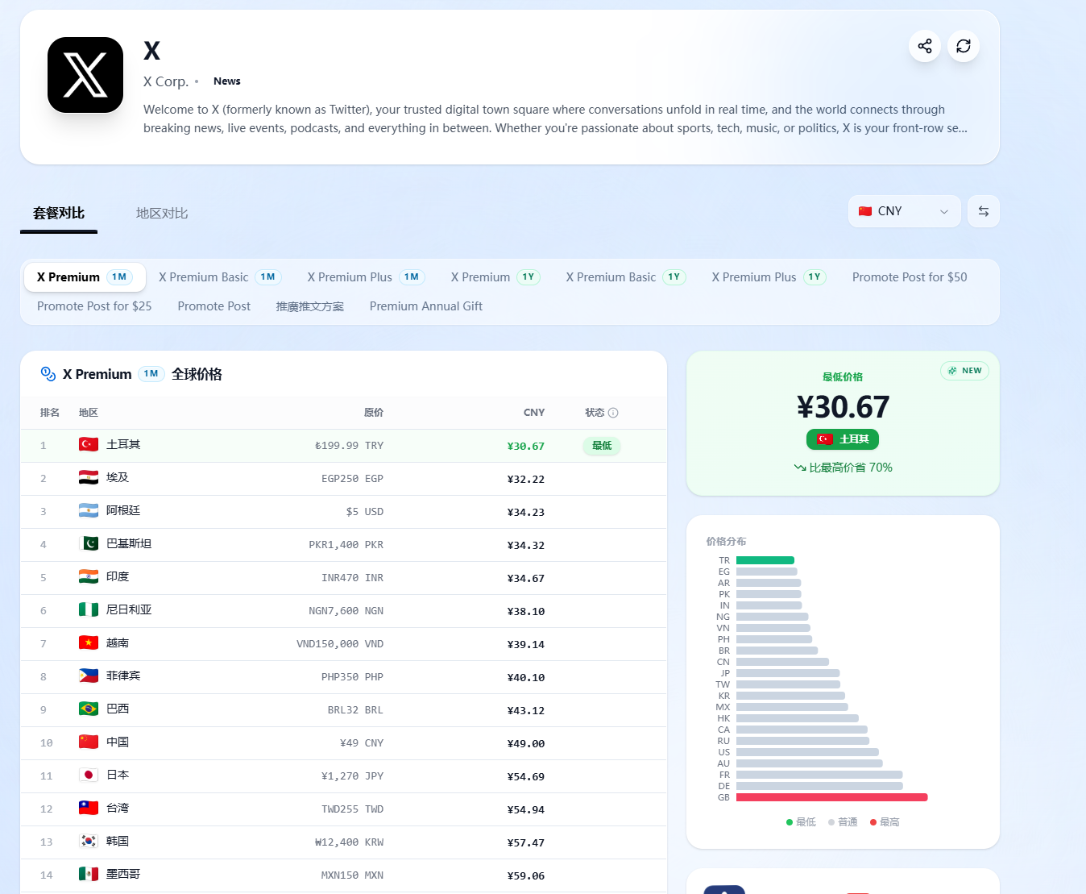Screen dimensions: 1086x894
Task: Select the 套餐对比 tab
Action: pyautogui.click(x=59, y=214)
